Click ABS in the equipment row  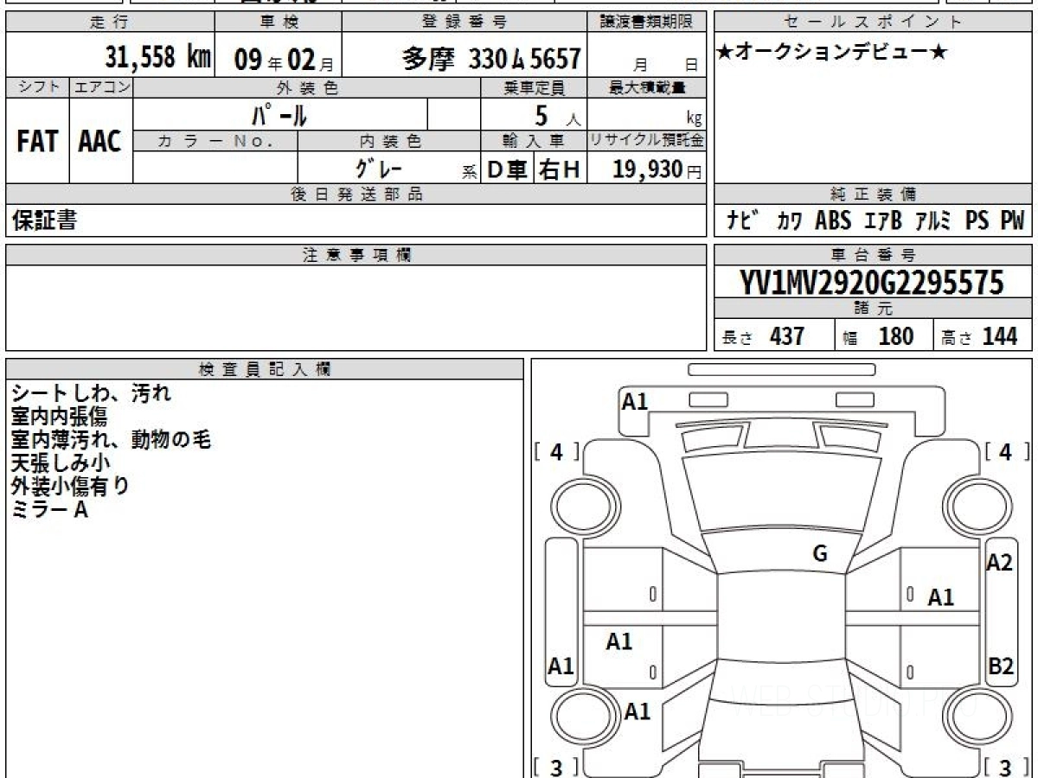pos(833,220)
